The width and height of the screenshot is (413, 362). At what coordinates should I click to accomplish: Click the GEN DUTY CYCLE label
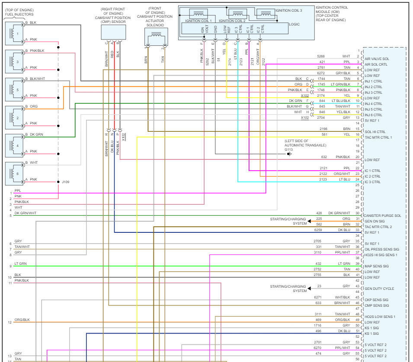379,289
